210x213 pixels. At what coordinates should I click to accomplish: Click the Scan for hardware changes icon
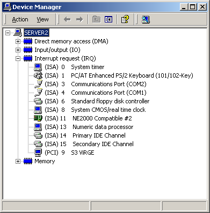146,19
